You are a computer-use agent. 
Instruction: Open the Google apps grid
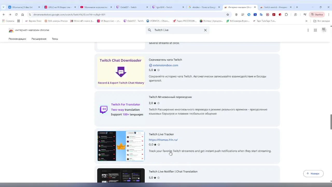[315, 30]
